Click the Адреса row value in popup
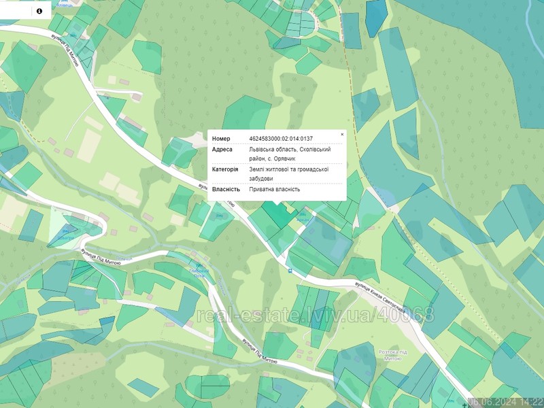This screenshot has width=544, height=408. point(290,154)
